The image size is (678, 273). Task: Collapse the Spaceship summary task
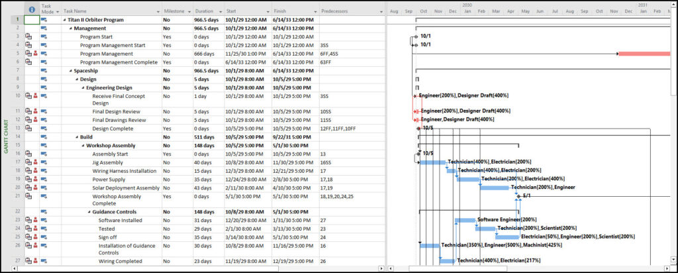(x=71, y=70)
